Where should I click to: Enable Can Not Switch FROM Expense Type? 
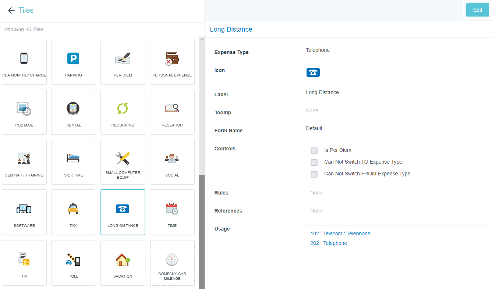[x=314, y=174]
